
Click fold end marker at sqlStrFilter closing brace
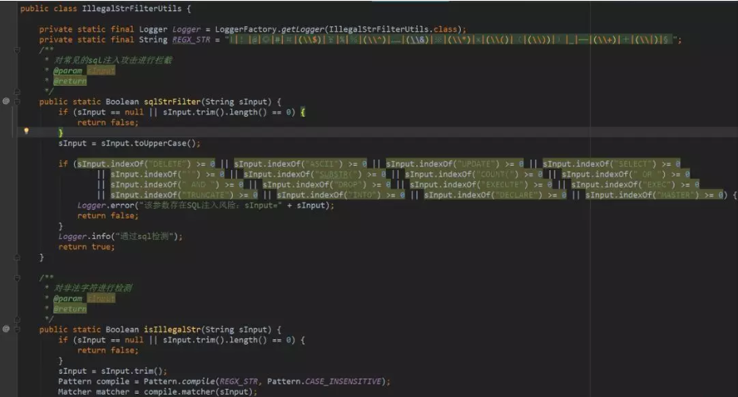(x=17, y=257)
